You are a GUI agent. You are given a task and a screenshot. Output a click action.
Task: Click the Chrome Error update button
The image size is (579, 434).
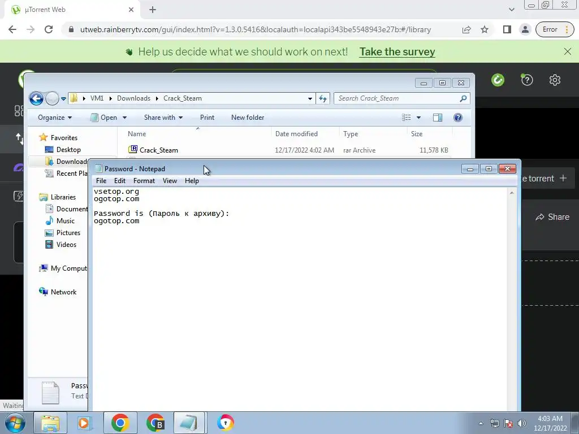[554, 29]
